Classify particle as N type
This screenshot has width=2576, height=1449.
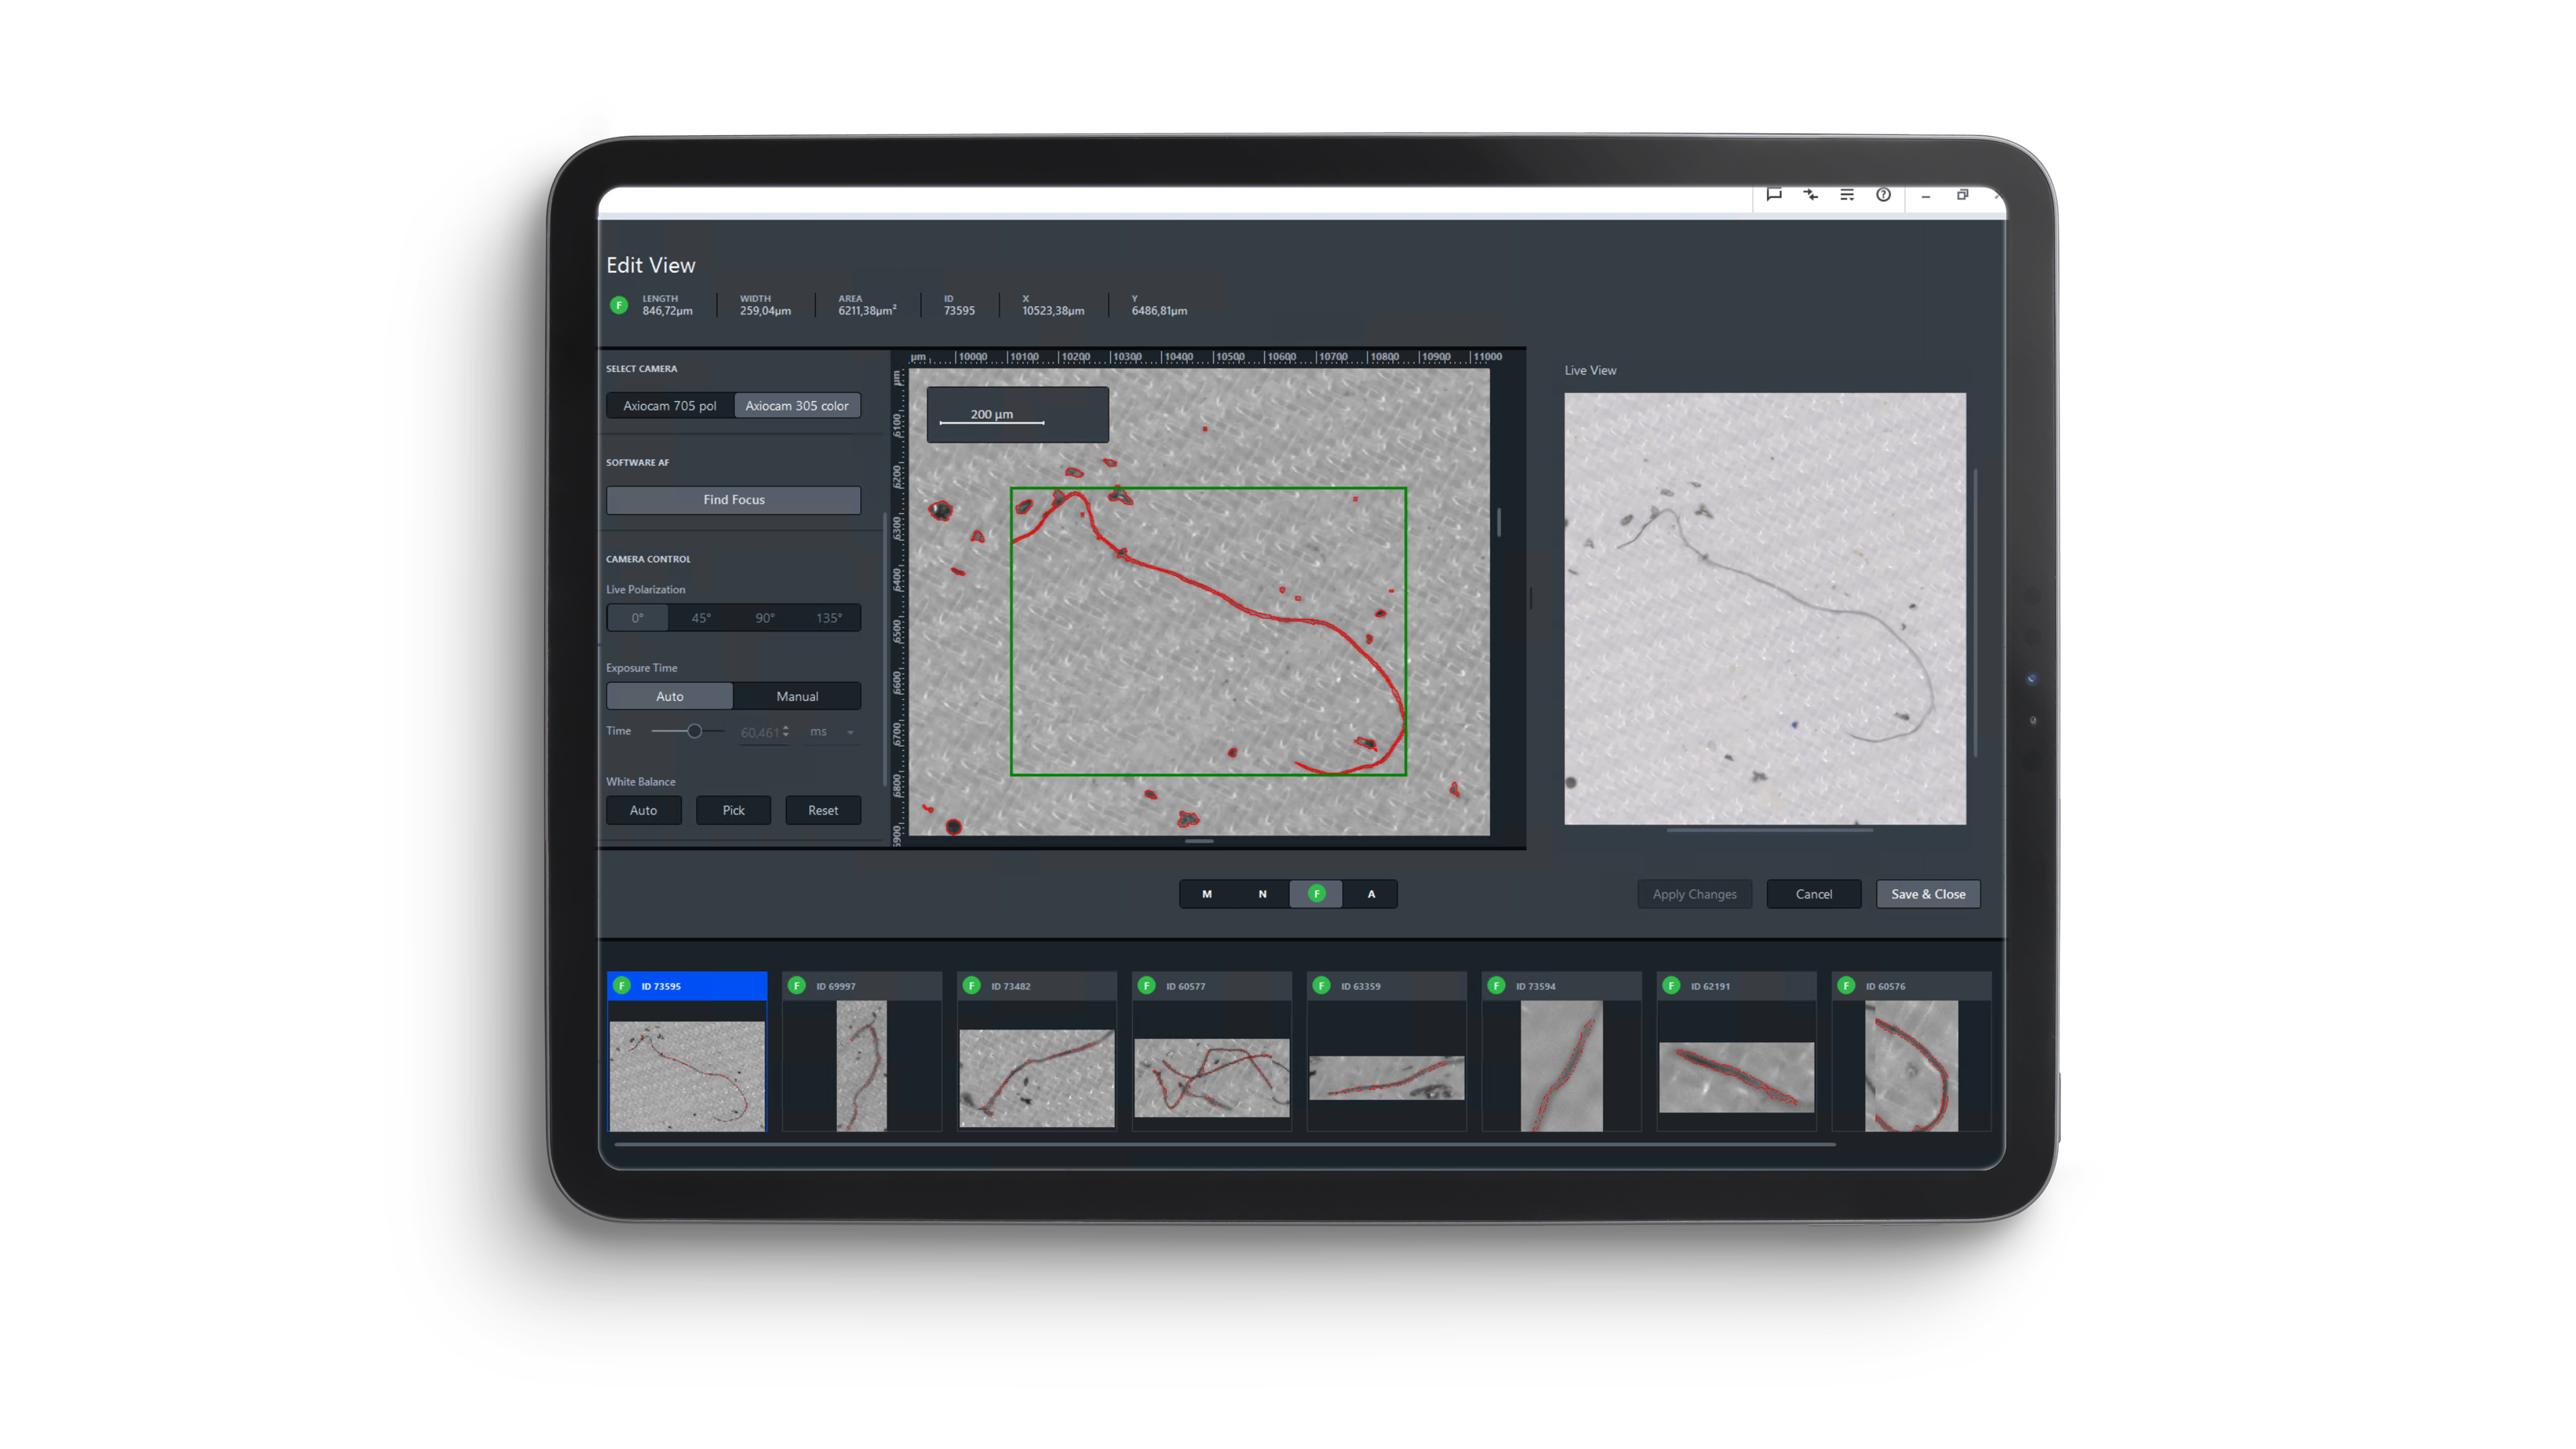point(1262,894)
